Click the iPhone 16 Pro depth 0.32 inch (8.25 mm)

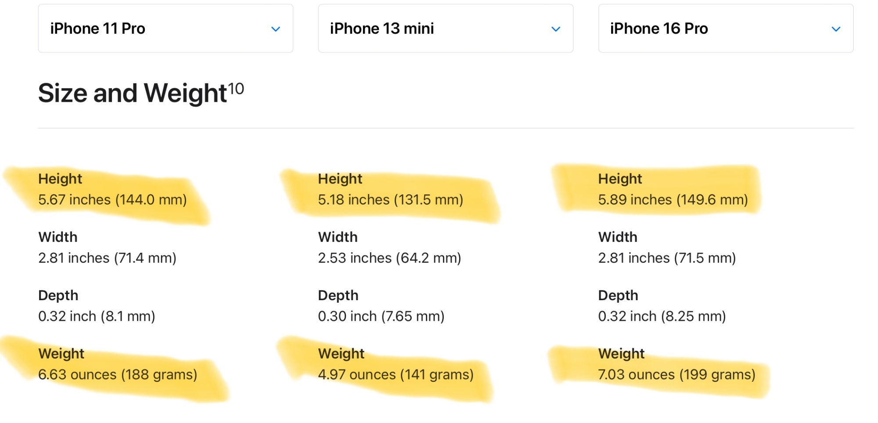coord(662,316)
